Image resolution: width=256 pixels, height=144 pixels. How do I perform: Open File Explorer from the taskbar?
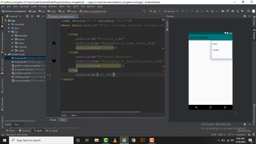pos(96,140)
